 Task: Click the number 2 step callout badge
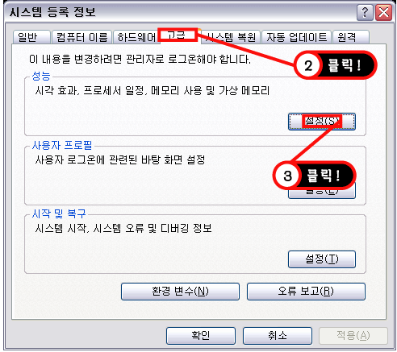[x=308, y=65]
